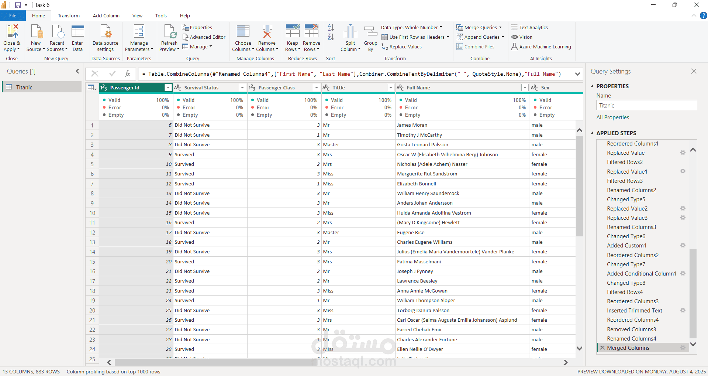Screen dimensions: 708x376
Task: Click the Remove Columns icon
Action: [x=267, y=32]
